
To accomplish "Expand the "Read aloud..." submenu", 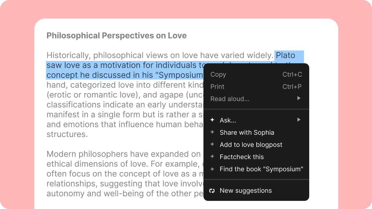I will click(299, 98).
